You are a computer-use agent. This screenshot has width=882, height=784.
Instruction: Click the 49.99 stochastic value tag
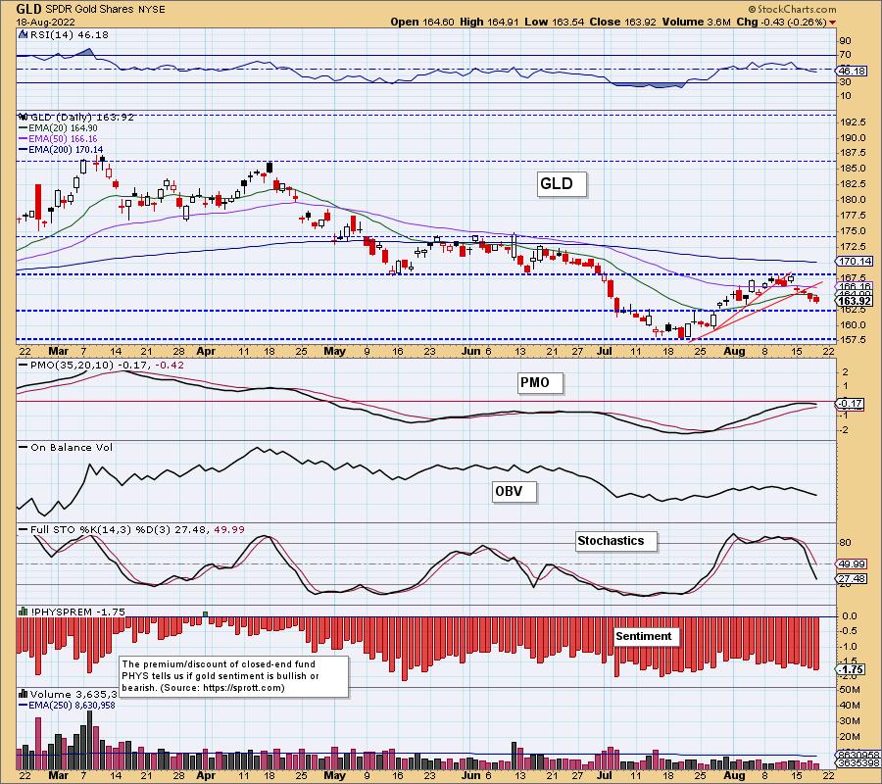click(x=851, y=563)
